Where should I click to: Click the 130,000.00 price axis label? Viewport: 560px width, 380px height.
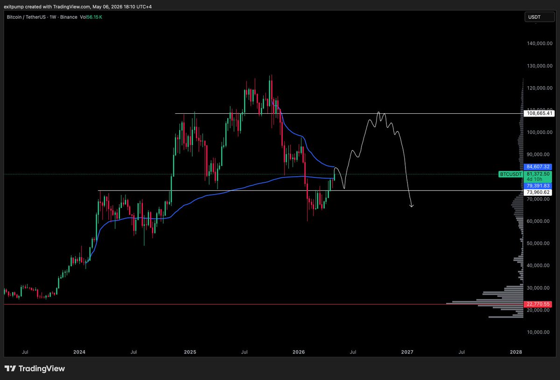(539, 66)
